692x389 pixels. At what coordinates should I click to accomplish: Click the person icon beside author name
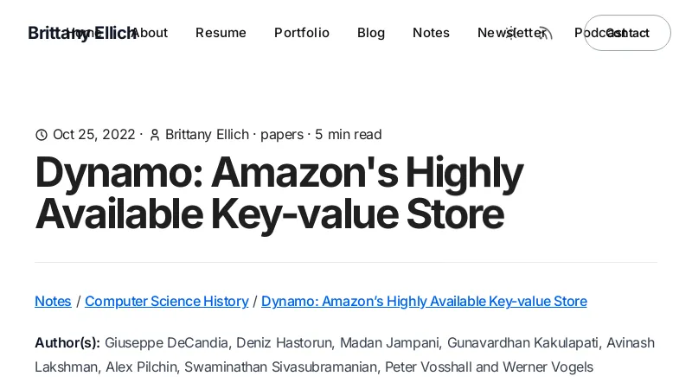(155, 135)
